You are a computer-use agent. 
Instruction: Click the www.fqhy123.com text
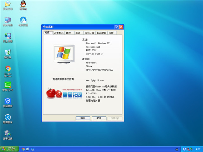pyautogui.click(x=95, y=80)
